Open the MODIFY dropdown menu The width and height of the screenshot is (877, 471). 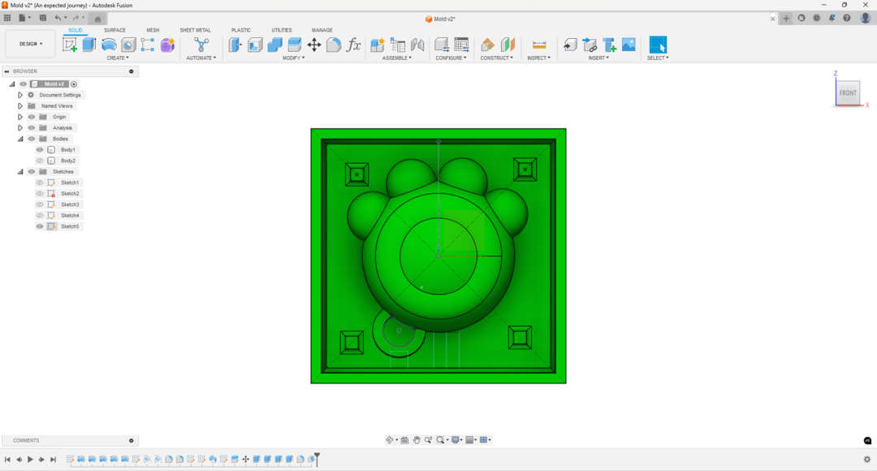(x=294, y=58)
